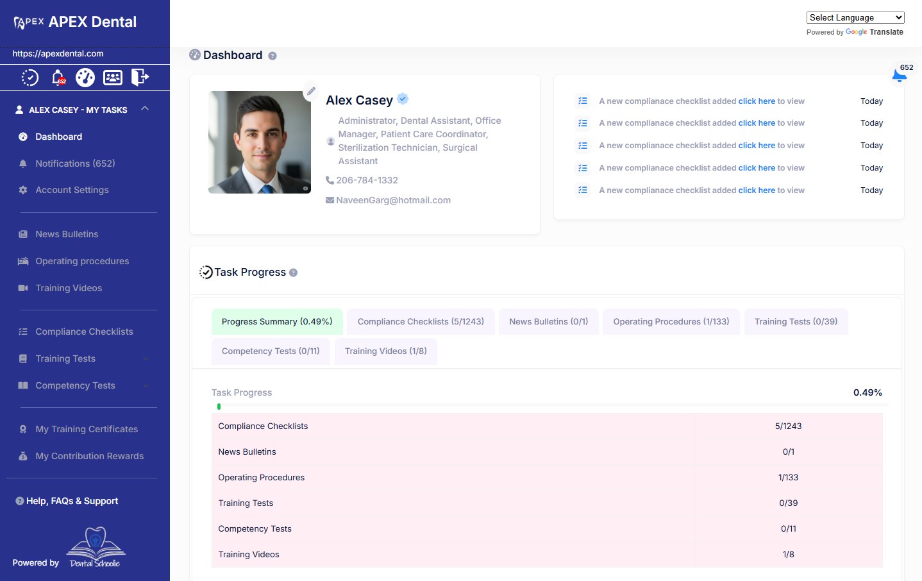This screenshot has height=581, width=922.
Task: Click the help question icon next to Dashboard title
Action: coord(272,56)
